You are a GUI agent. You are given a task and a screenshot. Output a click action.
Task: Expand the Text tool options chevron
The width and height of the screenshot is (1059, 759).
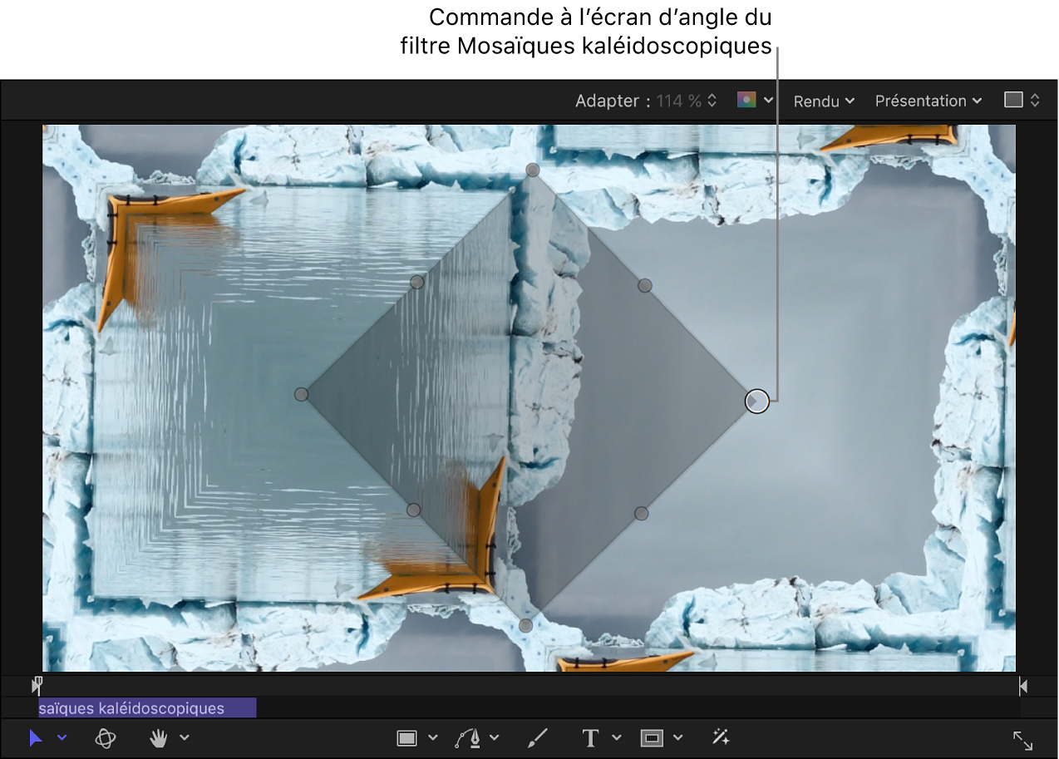pyautogui.click(x=617, y=738)
